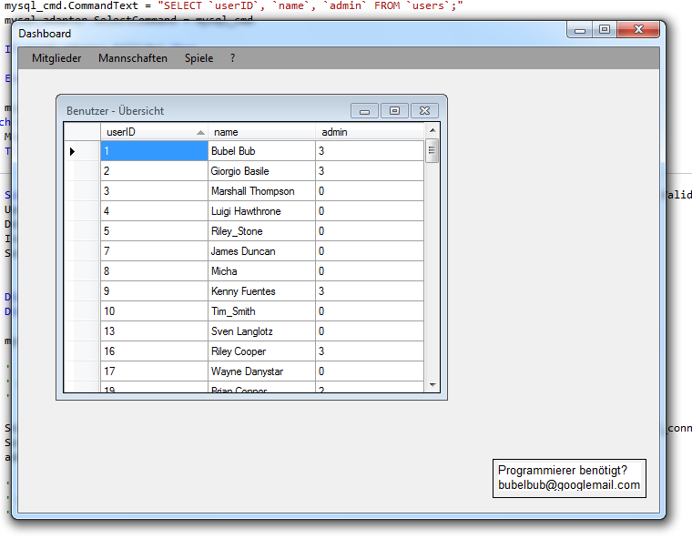Select the Giorgio Basile name cell

point(261,171)
